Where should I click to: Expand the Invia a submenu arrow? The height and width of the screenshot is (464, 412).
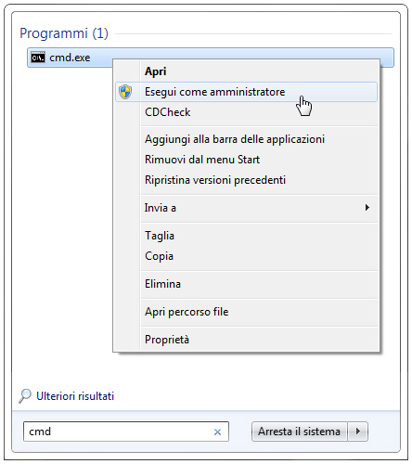(367, 208)
